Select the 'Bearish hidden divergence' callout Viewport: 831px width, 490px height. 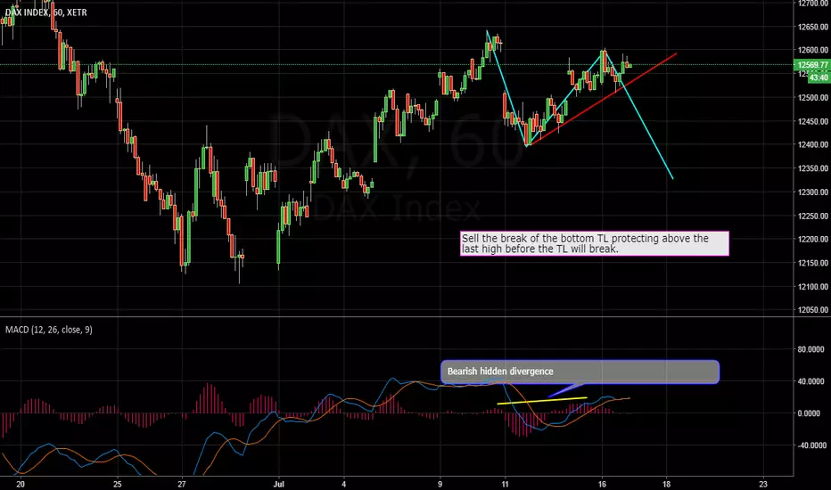(580, 372)
